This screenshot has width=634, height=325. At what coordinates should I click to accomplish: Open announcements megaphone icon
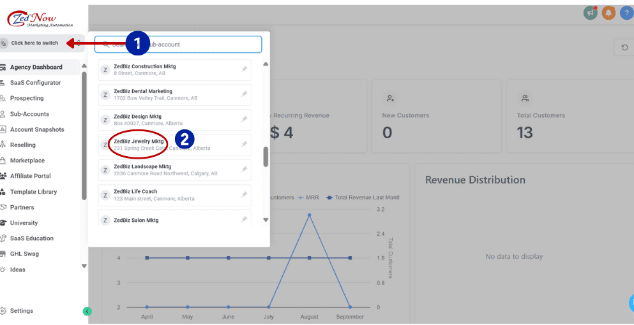coord(591,13)
